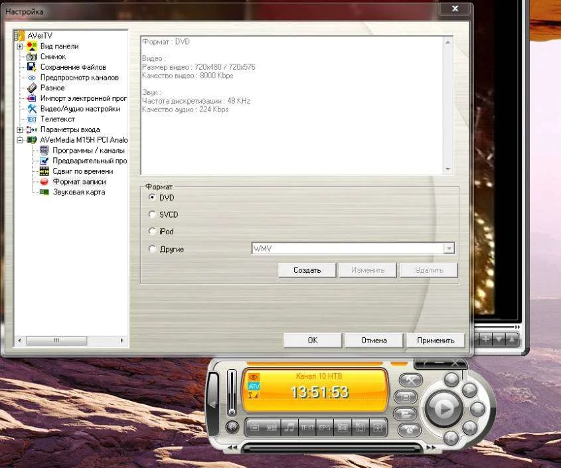Image resolution: width=561 pixels, height=468 pixels.
Task: Click the snapshot camera icon on panel
Action: click(x=343, y=427)
